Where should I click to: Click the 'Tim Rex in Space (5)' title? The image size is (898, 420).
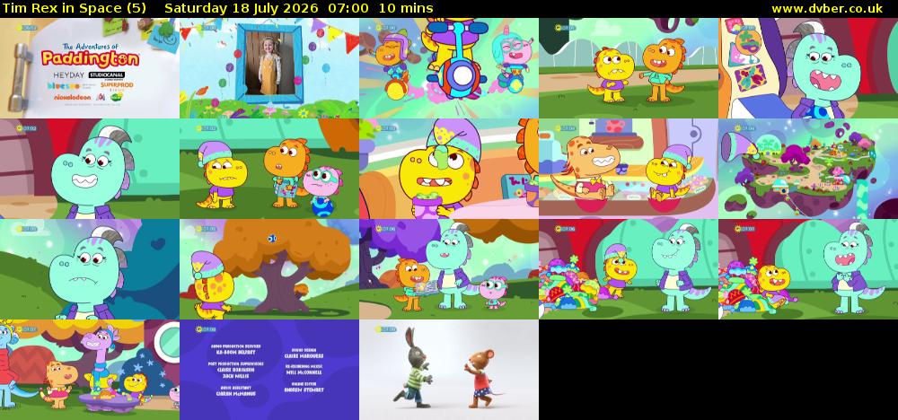pos(74,8)
